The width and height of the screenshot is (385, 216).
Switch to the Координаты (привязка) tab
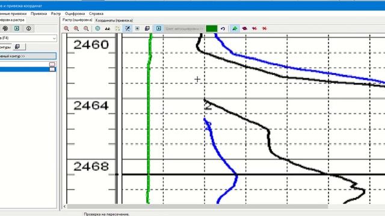[x=114, y=20]
